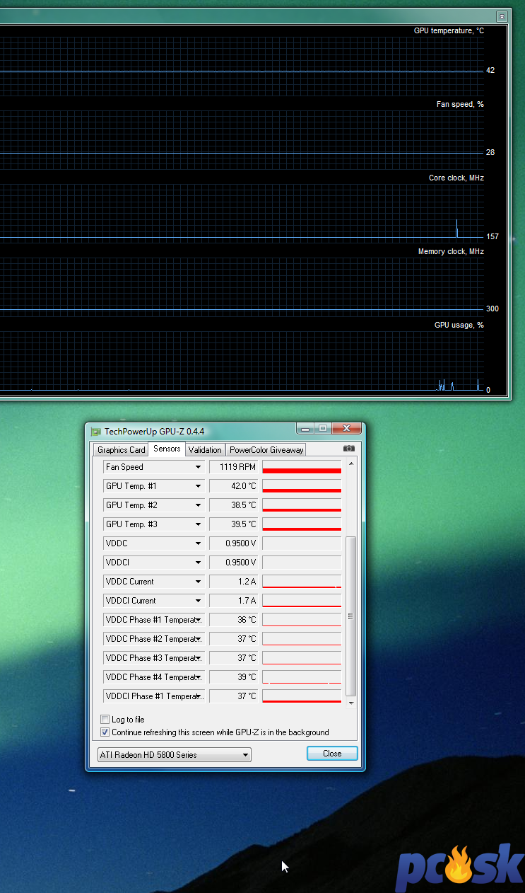Viewport: 525px width, 893px height.
Task: Click the GPU-Z screenshot camera icon
Action: point(348,449)
